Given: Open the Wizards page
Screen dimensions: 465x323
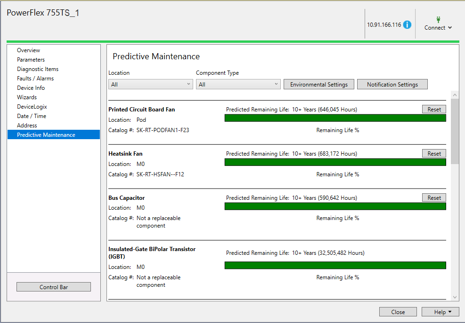Looking at the screenshot, I should [x=54, y=97].
